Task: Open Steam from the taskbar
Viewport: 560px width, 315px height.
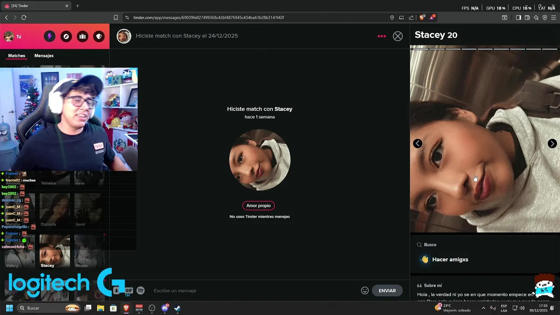Action: (x=177, y=308)
